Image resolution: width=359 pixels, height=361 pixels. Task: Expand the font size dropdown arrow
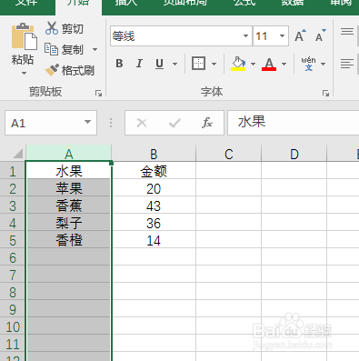283,36
